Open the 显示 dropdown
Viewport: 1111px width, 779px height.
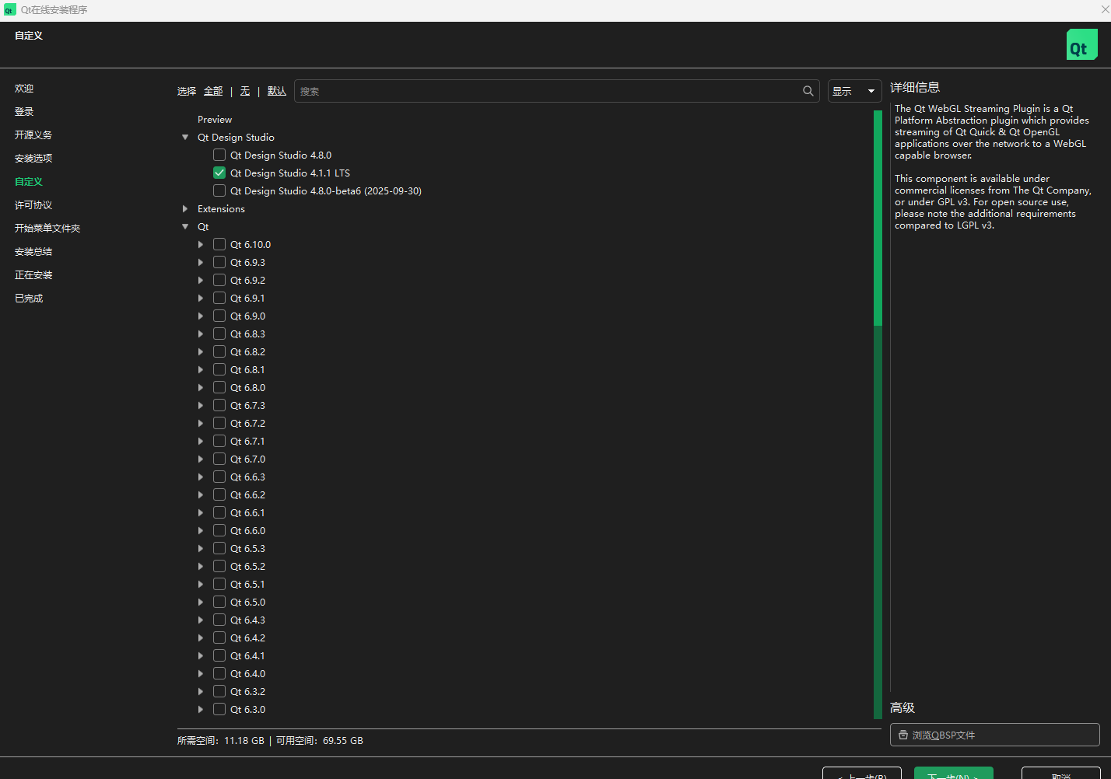pos(854,91)
